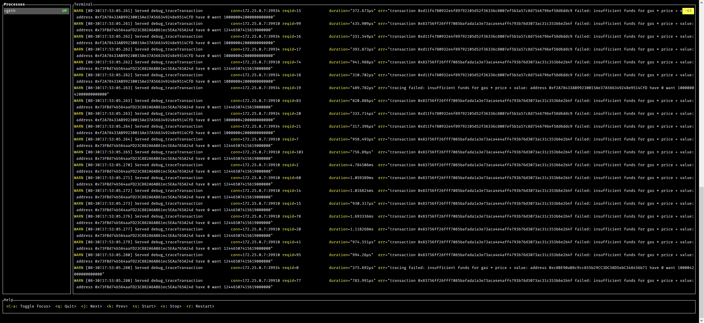
Task: Click the scroll-down arrow at window corner
Action: click(x=701, y=320)
